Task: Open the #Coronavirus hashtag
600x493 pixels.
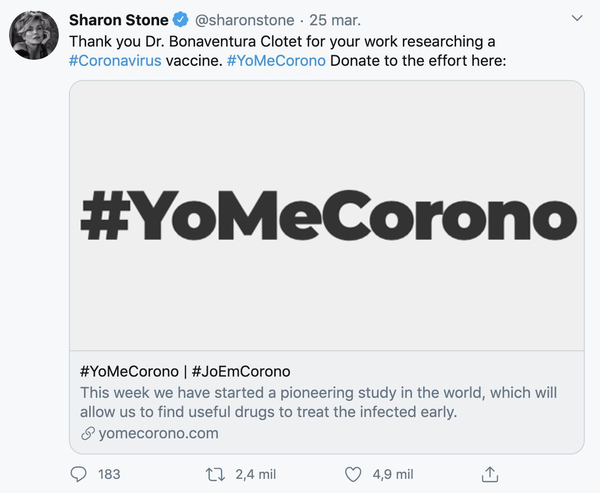Action: tap(114, 60)
